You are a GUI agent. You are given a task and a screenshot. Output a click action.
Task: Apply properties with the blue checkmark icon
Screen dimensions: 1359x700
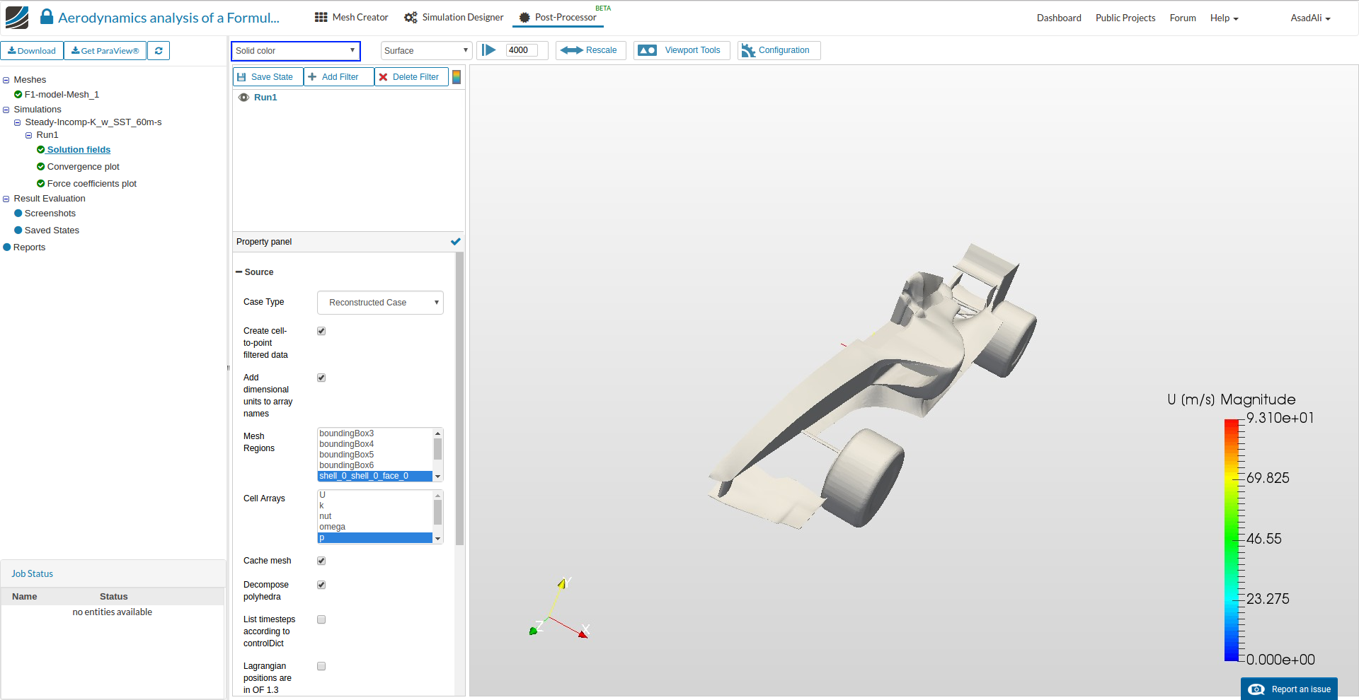point(456,242)
